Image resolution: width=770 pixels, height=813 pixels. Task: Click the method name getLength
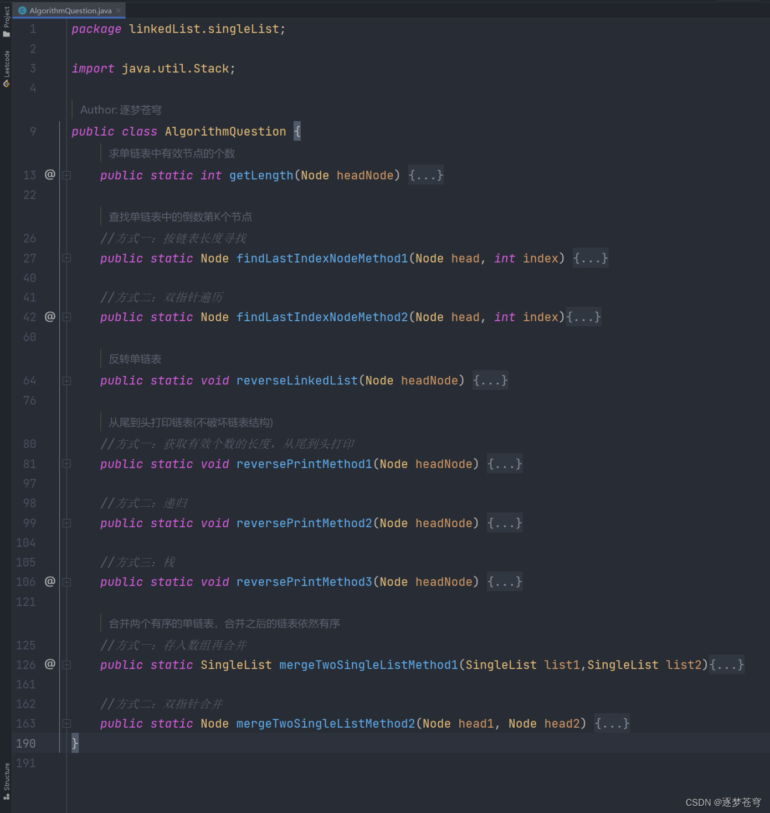pos(261,176)
